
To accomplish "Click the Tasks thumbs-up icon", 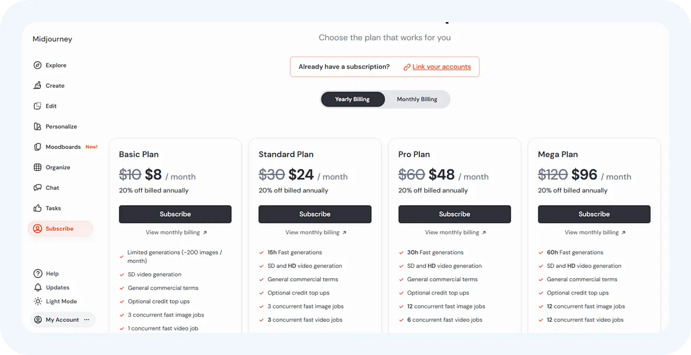I will (38, 208).
